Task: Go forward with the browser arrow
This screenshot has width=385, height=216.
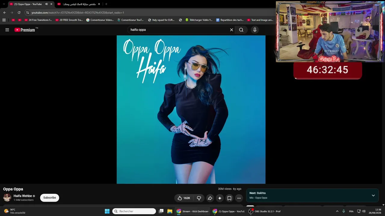Action: pos(12,13)
